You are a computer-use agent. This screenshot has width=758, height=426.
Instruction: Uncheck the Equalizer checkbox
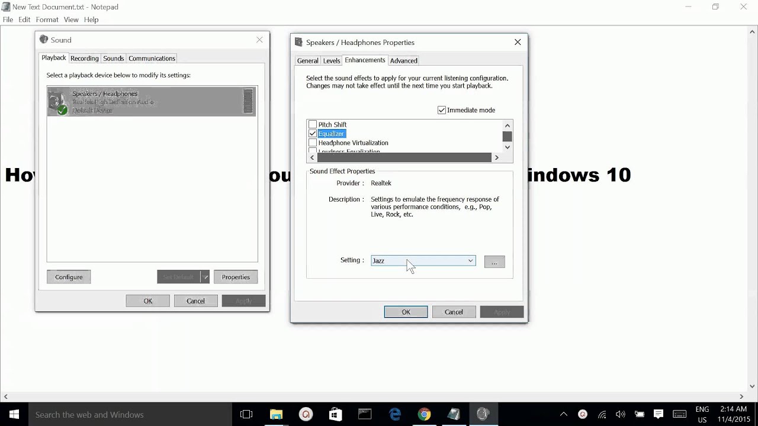(x=313, y=134)
